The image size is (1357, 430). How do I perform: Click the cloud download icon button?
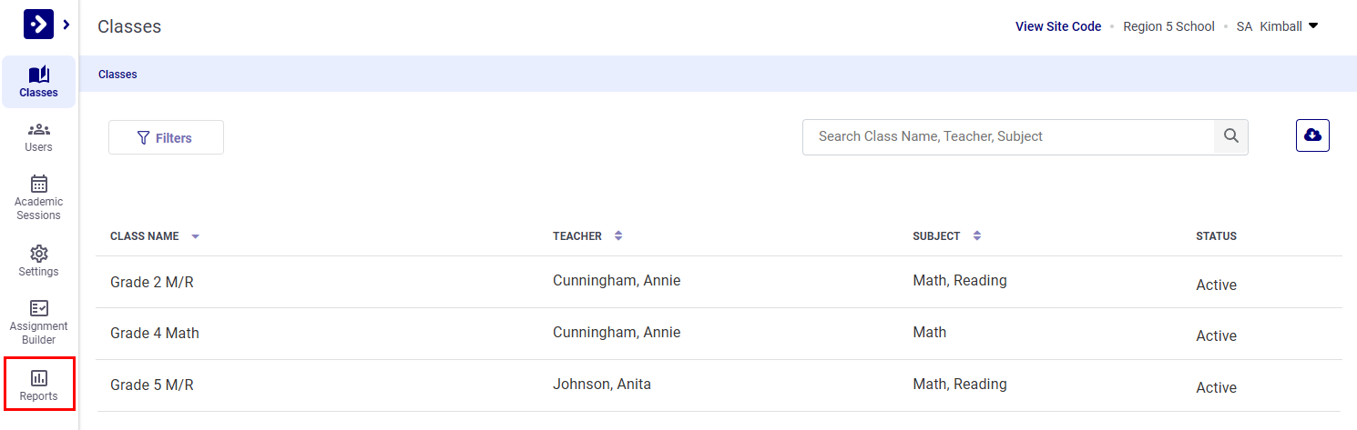click(x=1312, y=135)
